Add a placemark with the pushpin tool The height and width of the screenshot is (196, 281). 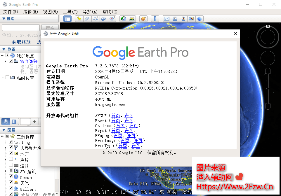tap(79, 19)
